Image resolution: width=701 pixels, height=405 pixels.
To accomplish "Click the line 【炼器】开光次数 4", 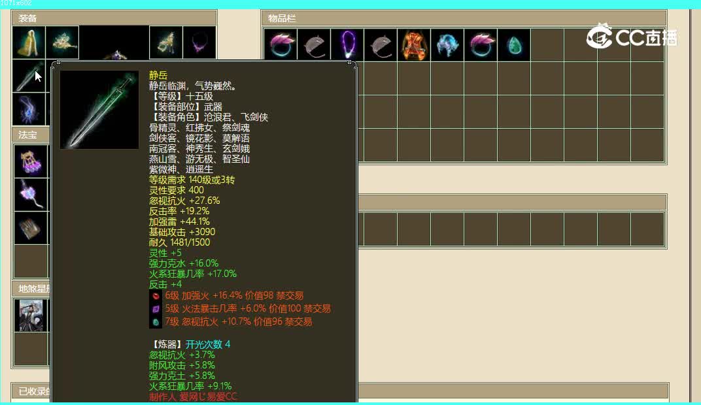I will tap(190, 344).
